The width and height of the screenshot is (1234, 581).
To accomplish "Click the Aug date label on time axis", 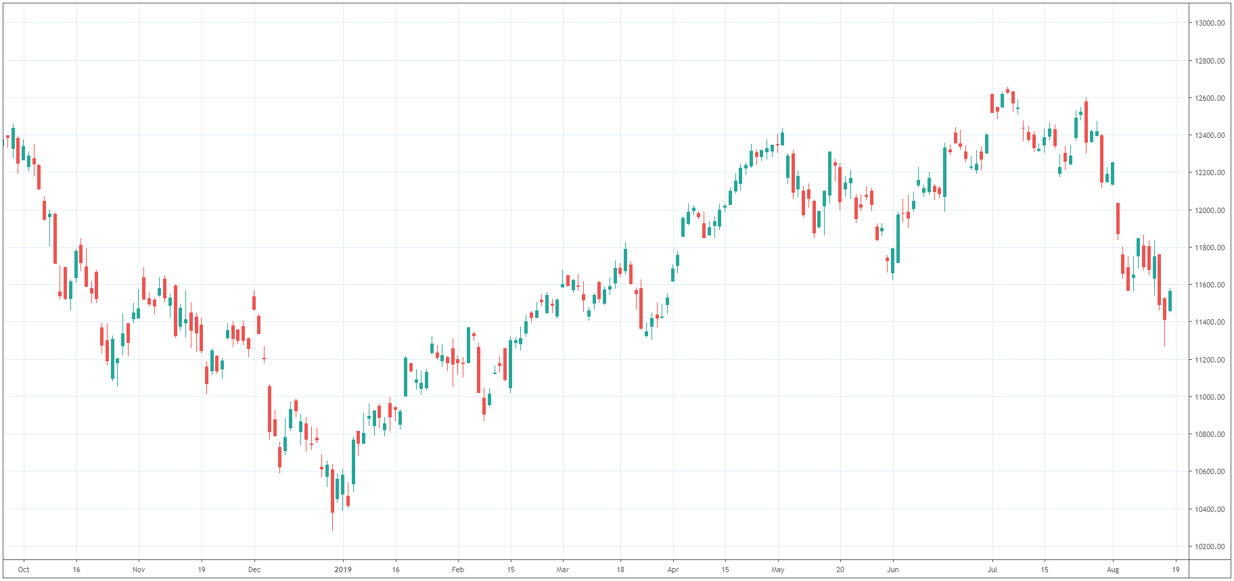I will point(1113,570).
